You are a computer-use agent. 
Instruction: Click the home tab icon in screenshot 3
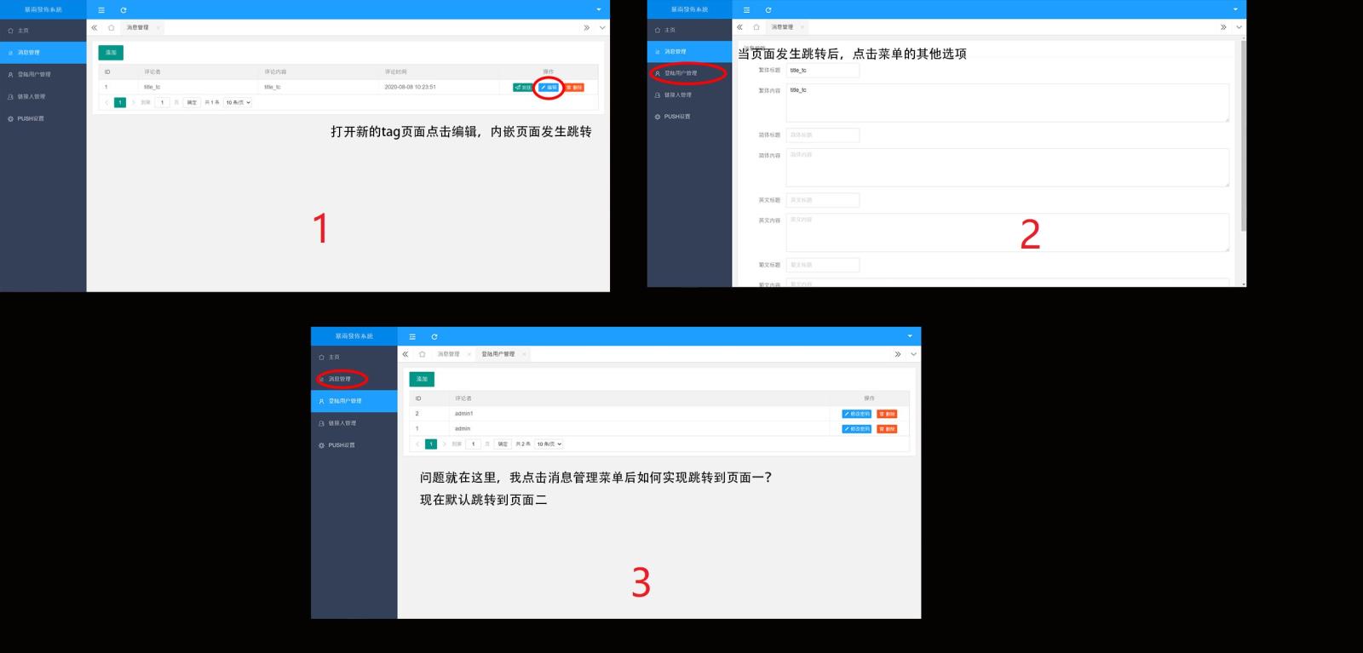[x=422, y=354]
